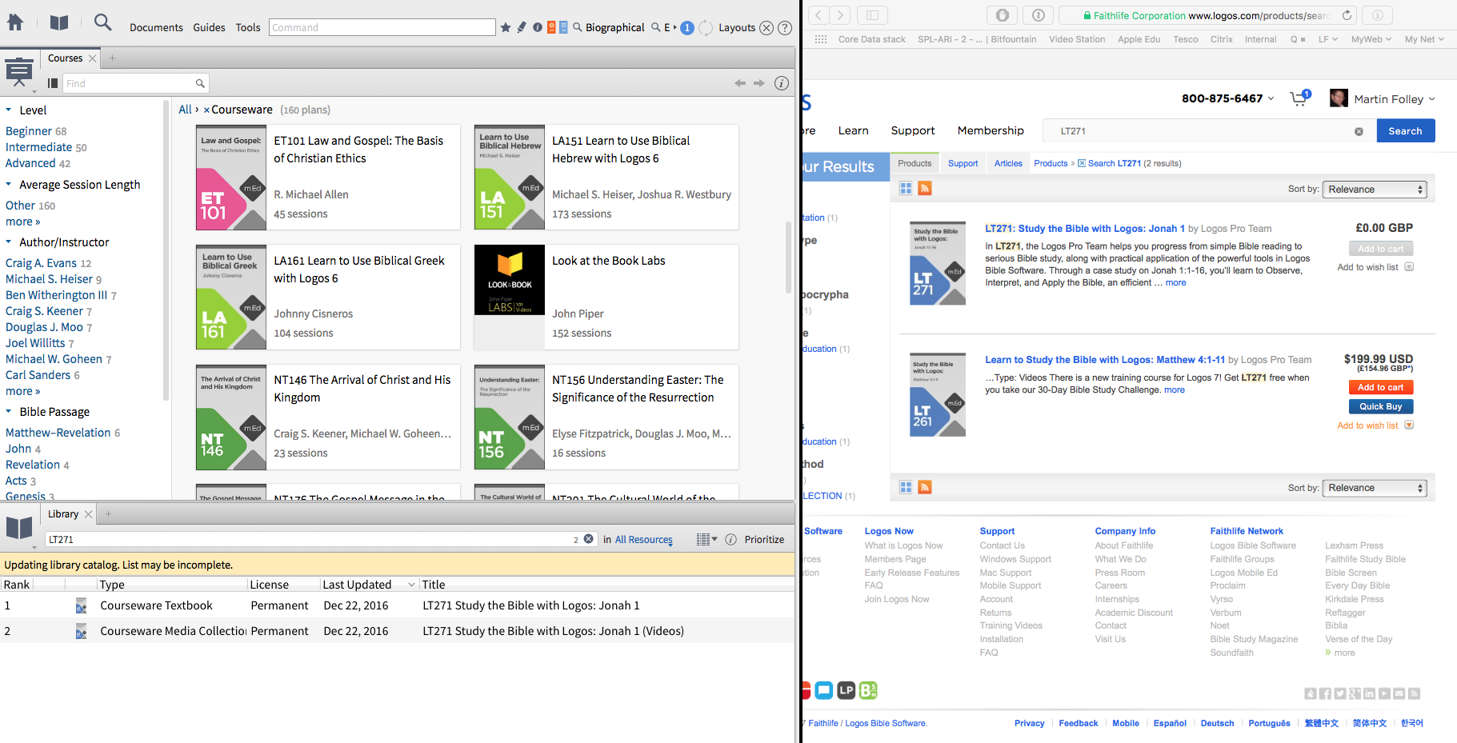Viewport: 1457px width, 743px height.
Task: Click the highlighter pen shortcut icon
Action: point(522,27)
